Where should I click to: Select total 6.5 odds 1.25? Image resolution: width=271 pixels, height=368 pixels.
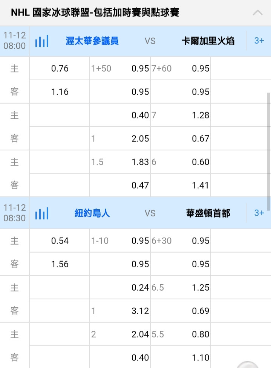(x=181, y=287)
